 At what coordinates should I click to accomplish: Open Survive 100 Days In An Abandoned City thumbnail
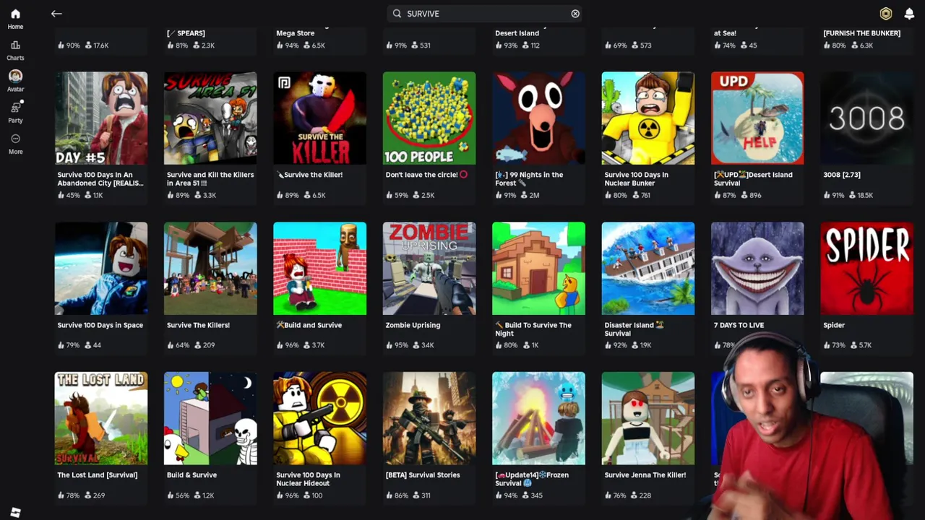[101, 118]
